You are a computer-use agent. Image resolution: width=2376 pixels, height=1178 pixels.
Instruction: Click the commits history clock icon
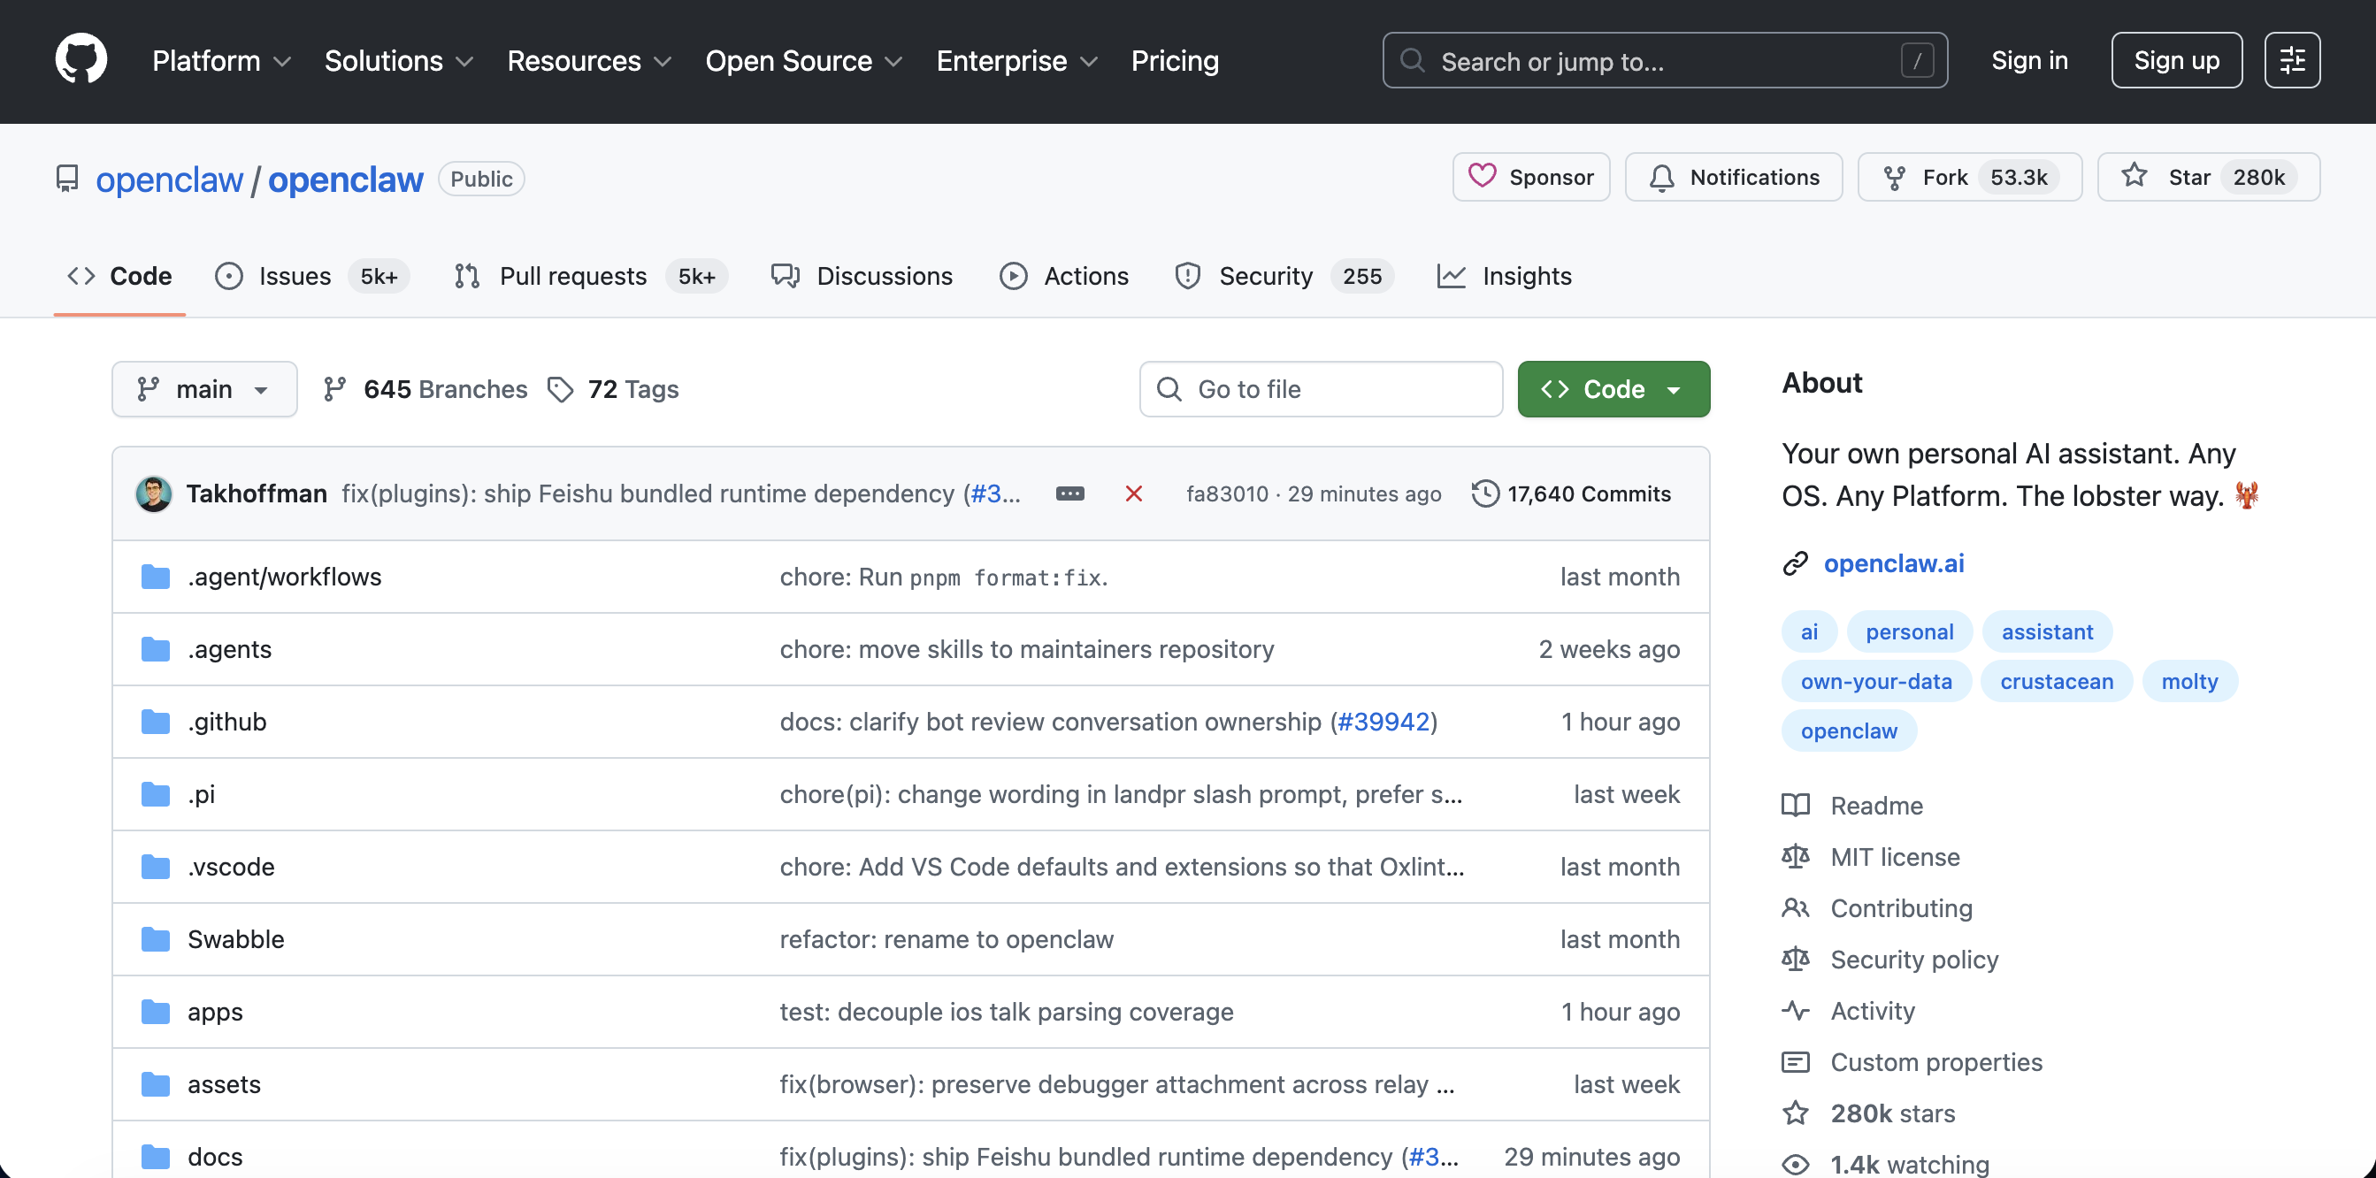[1485, 493]
